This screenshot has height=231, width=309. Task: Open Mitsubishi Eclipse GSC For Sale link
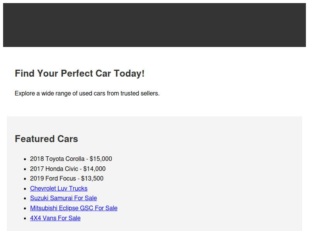(x=74, y=208)
